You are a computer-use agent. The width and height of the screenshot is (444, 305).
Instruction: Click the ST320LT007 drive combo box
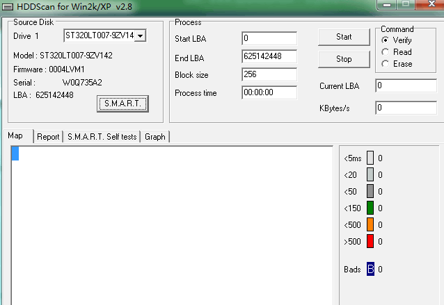[x=105, y=35]
